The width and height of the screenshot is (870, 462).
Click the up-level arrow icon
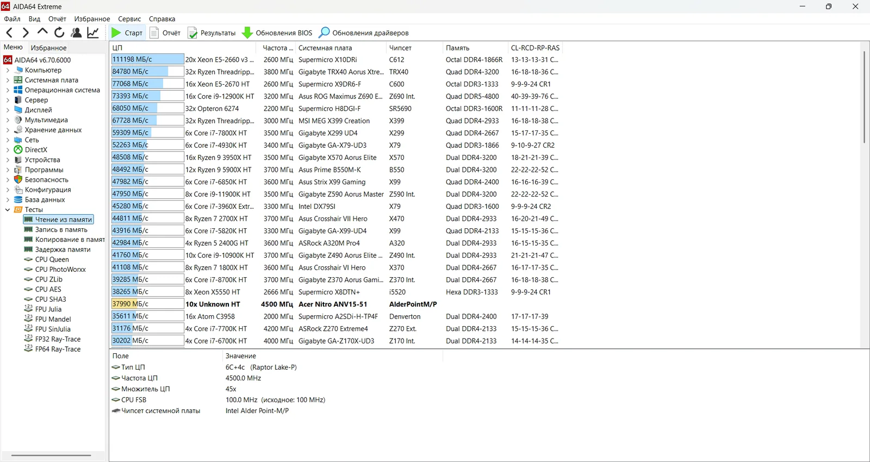42,32
